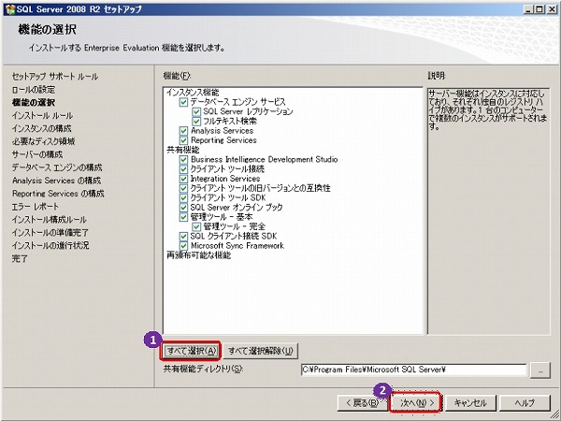
Task: Uncheck Reporting Services feature
Action: (183, 140)
